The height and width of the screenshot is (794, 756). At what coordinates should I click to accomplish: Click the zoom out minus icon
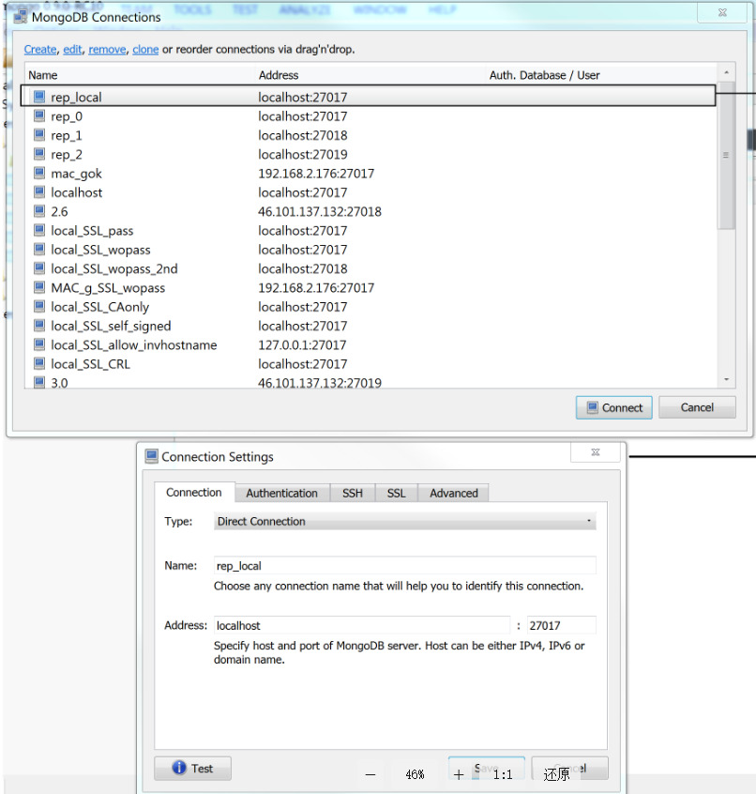pyautogui.click(x=370, y=774)
